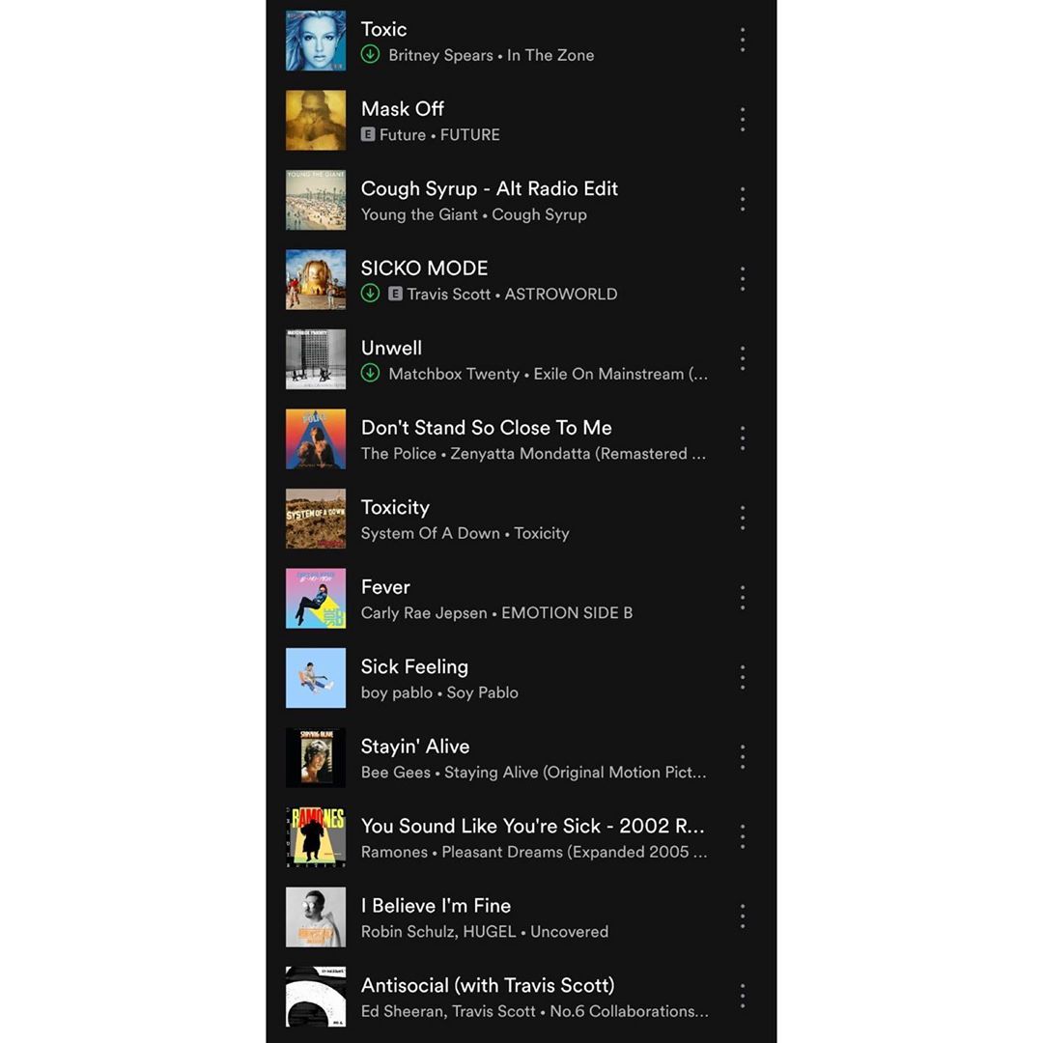Open options menu for I Believe I'm Fine
This screenshot has height=1043, width=1043.
[743, 916]
